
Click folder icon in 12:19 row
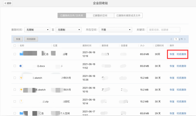21,54
